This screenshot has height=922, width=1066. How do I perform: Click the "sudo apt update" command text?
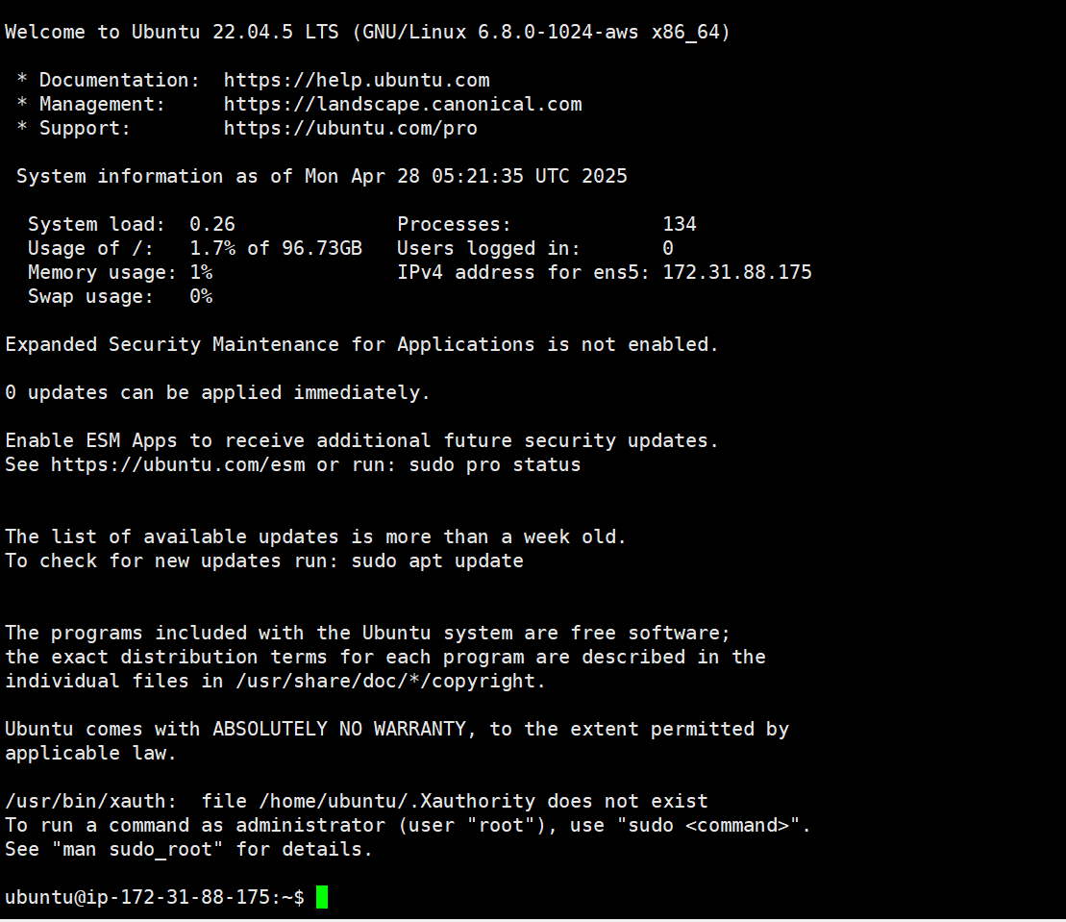pyautogui.click(x=437, y=561)
